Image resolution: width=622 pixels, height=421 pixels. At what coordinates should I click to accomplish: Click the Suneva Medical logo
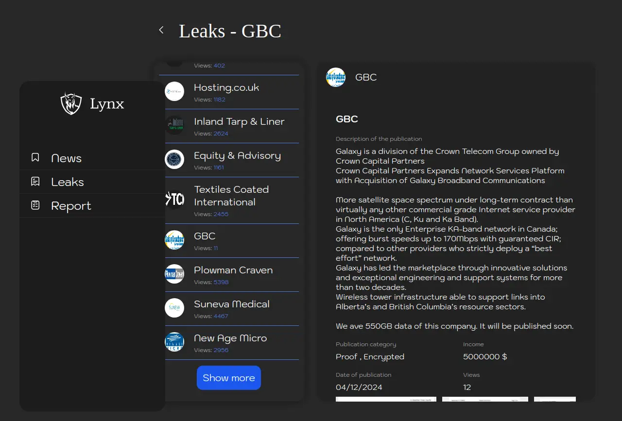coord(174,308)
